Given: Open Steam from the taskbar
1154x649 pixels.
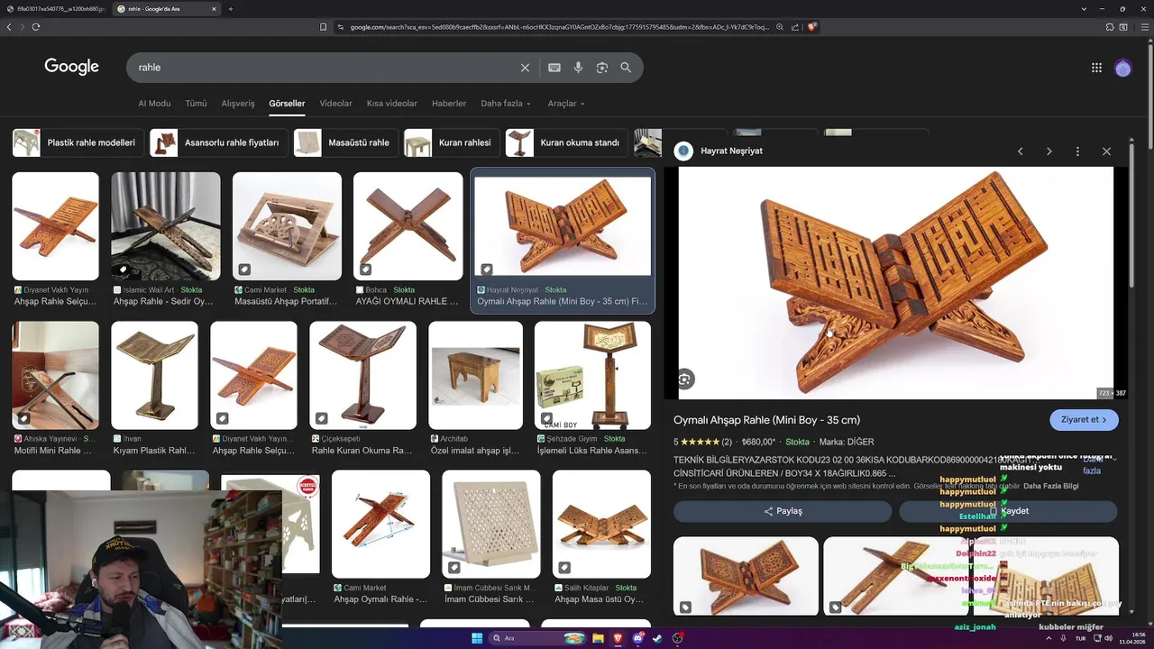Looking at the screenshot, I should [x=657, y=638].
